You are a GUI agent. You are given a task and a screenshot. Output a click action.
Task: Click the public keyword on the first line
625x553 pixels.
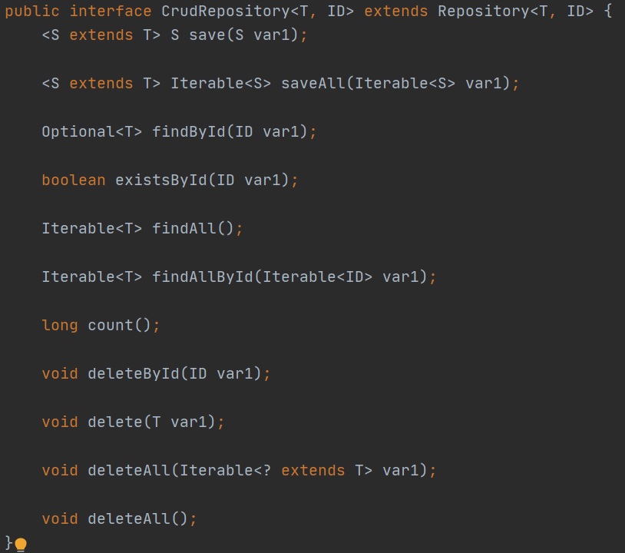(32, 13)
